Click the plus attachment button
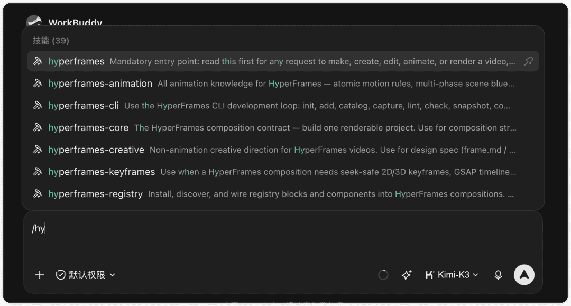Screen dimensions: 571x306 pyautogui.click(x=40, y=275)
